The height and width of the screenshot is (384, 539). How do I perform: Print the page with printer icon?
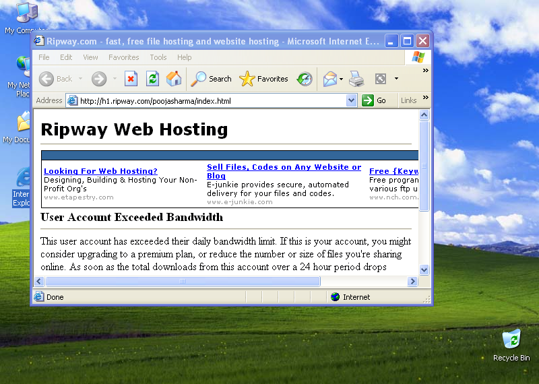click(x=356, y=79)
